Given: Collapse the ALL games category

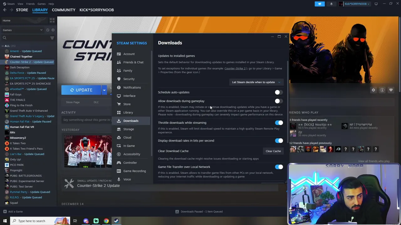Looking at the screenshot, I should point(3,46).
